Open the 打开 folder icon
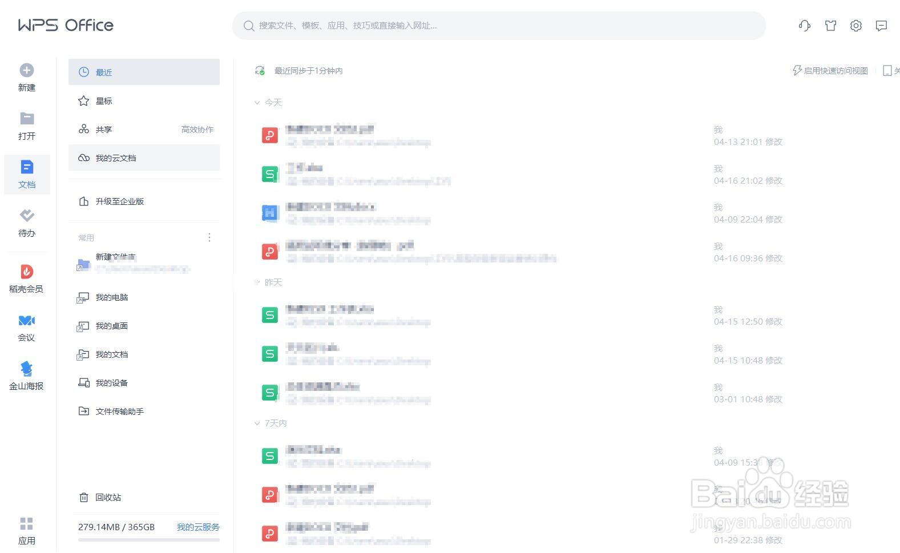 [x=27, y=118]
